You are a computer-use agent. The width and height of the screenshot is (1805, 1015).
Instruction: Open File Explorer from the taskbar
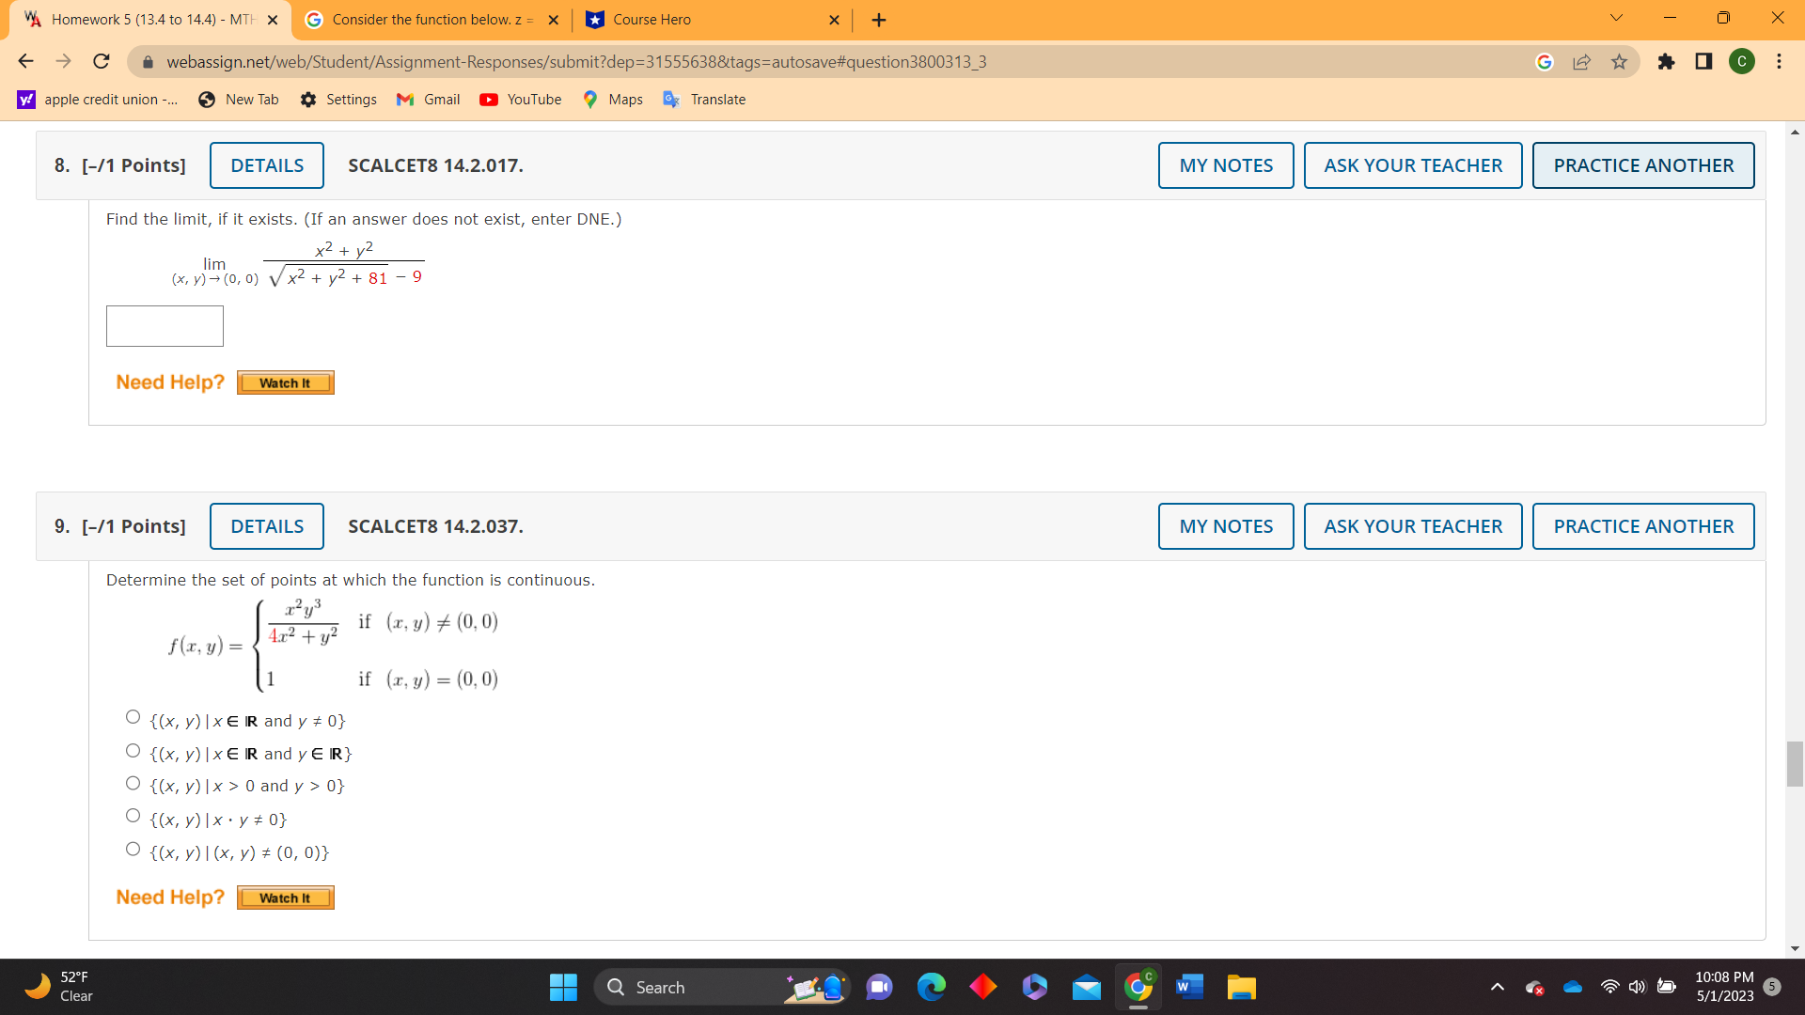click(x=1241, y=987)
